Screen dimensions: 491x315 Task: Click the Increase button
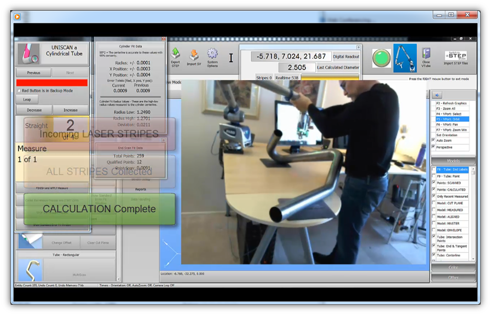point(71,110)
